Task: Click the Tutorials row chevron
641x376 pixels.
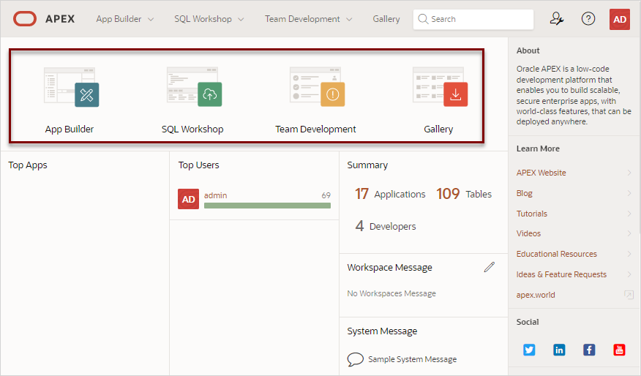Action: tap(629, 214)
